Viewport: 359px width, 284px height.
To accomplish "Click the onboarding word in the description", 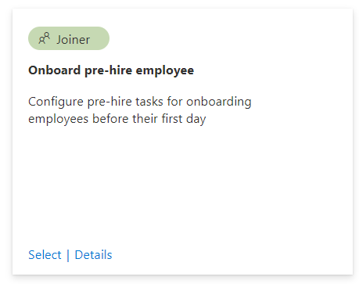I will 219,102.
